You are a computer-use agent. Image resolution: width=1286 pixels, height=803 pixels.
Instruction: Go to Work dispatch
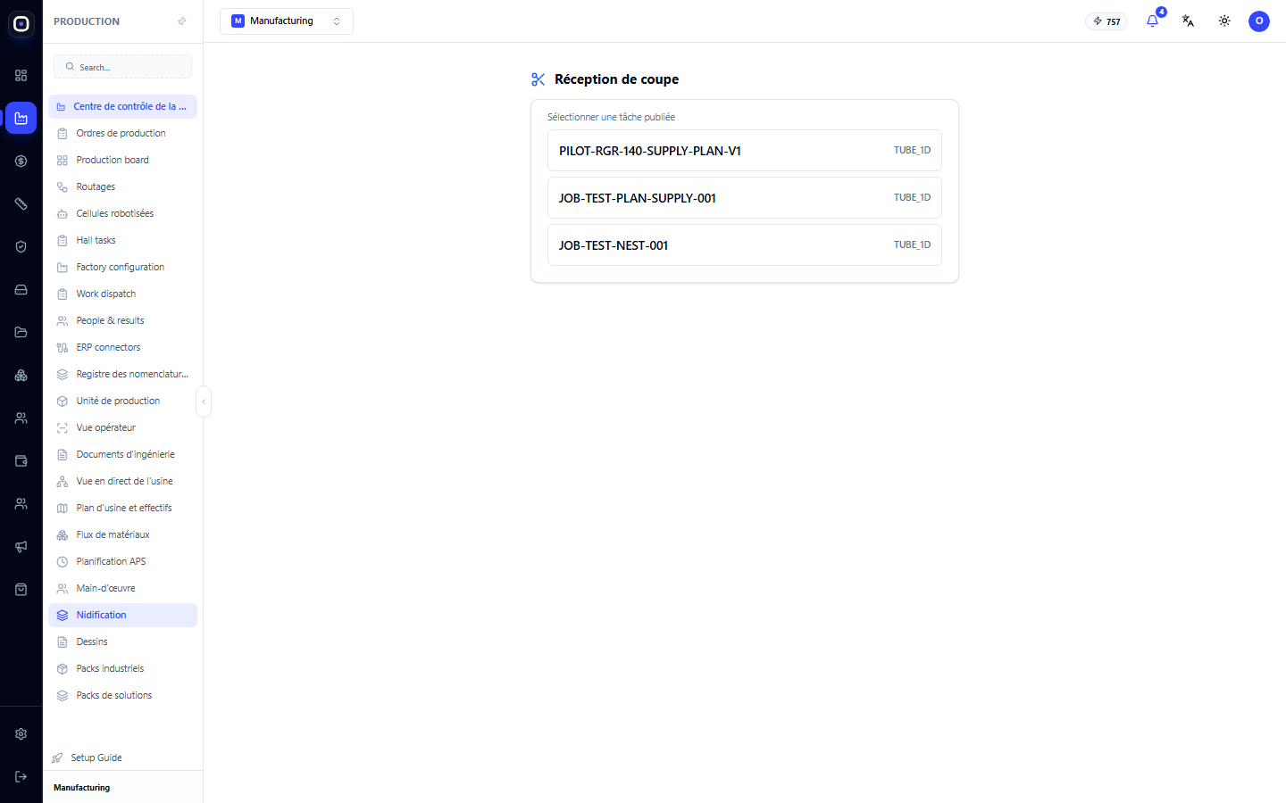pos(122,294)
